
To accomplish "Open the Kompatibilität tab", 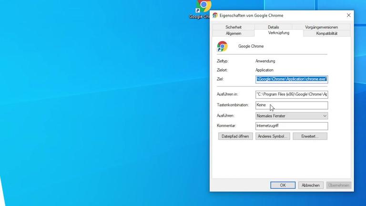I will (326, 33).
